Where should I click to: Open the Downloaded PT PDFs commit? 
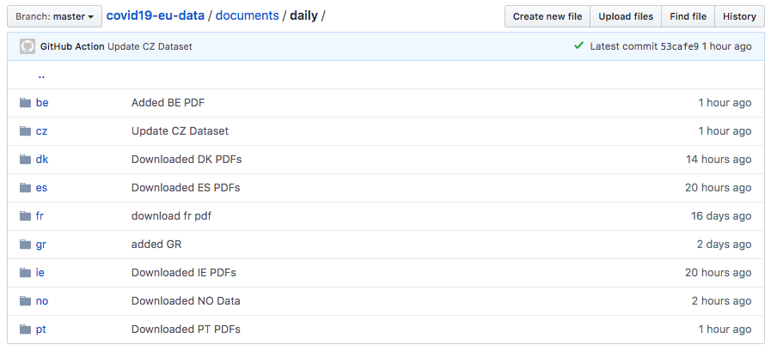tap(186, 329)
